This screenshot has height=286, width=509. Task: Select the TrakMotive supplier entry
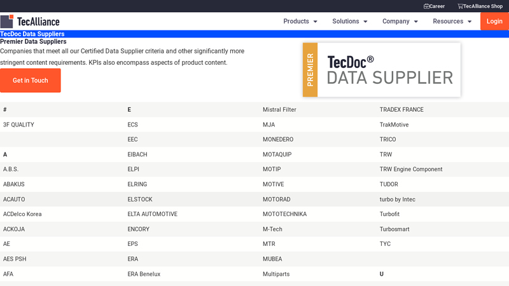[394, 125]
